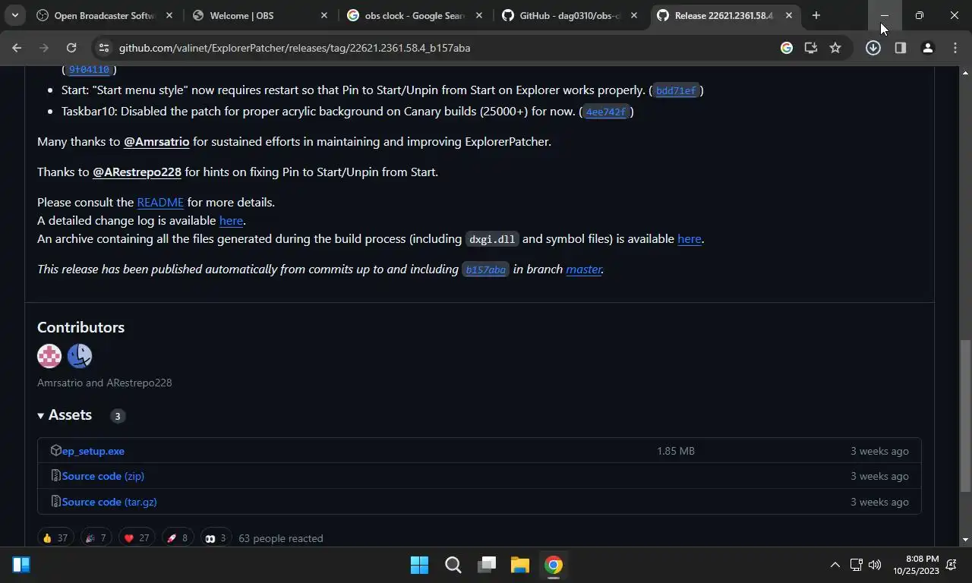Click '63 people reacted' text

tap(281, 538)
